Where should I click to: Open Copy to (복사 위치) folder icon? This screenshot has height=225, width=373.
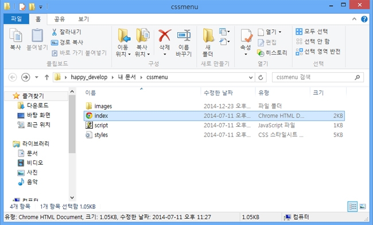click(143, 36)
